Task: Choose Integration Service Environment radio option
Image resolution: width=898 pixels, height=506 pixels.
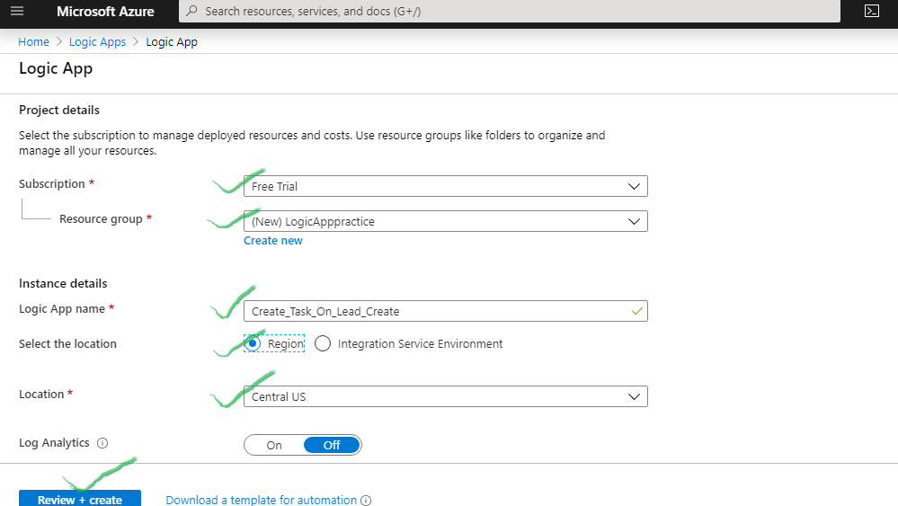Action: (323, 343)
